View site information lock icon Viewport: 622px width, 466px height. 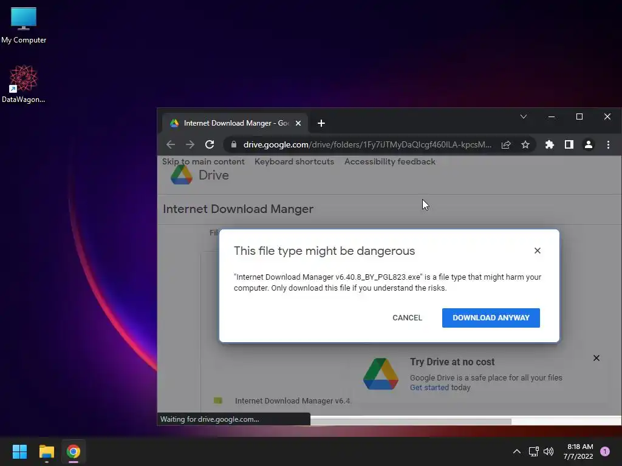(x=234, y=144)
